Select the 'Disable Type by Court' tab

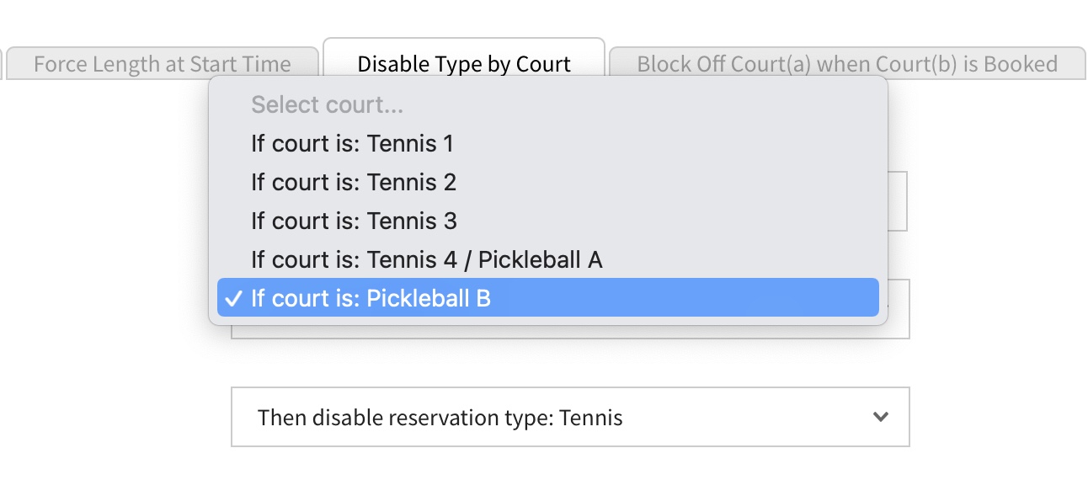pos(464,64)
